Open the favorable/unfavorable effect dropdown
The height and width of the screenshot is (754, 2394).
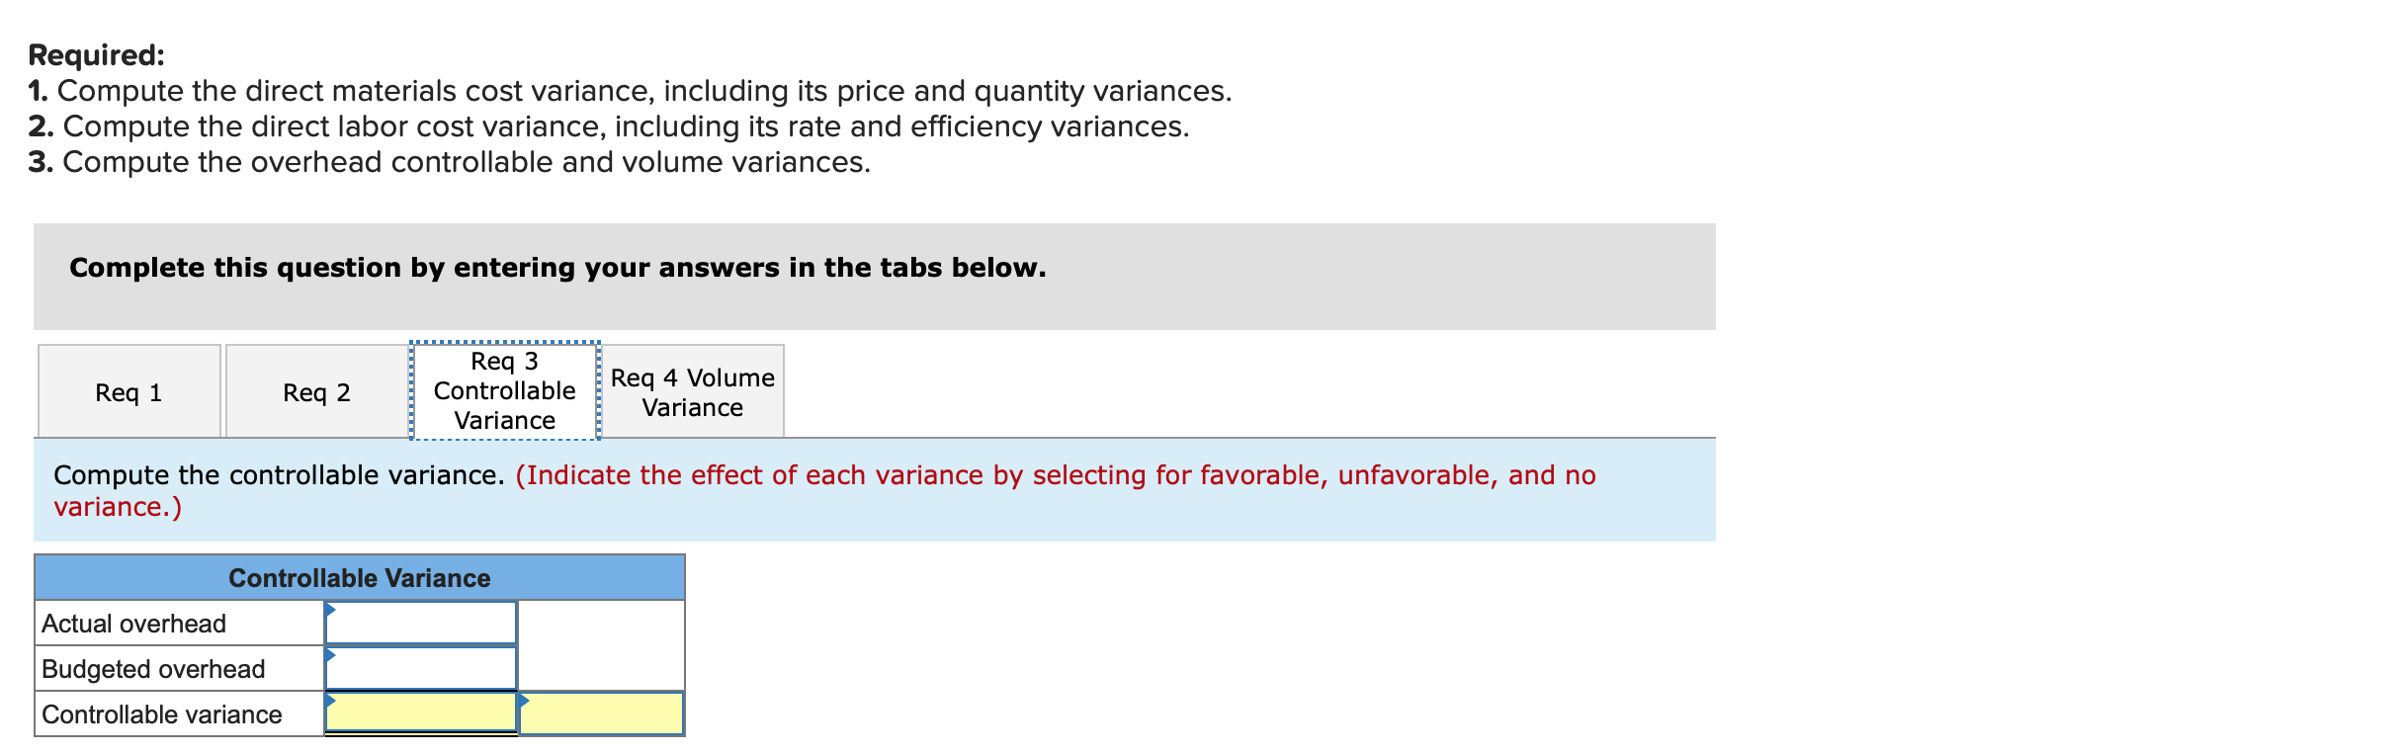[601, 713]
